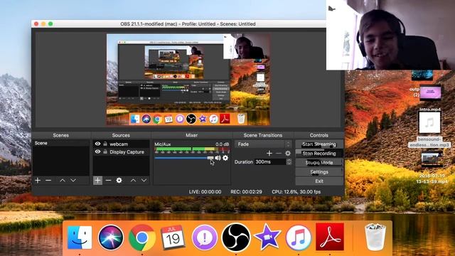
Task: Open Mic/Aux mixer settings gear
Action: click(225, 158)
